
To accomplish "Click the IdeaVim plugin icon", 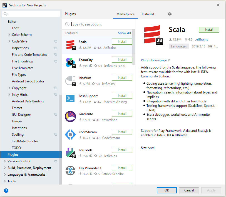I will [71, 81].
